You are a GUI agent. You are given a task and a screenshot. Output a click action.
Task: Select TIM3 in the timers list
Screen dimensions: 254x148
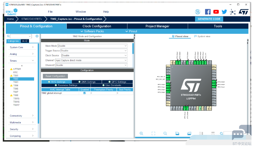tap(16, 82)
